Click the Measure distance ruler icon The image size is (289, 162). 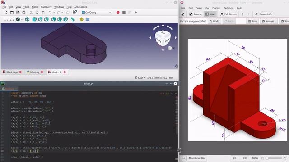(x=73, y=19)
